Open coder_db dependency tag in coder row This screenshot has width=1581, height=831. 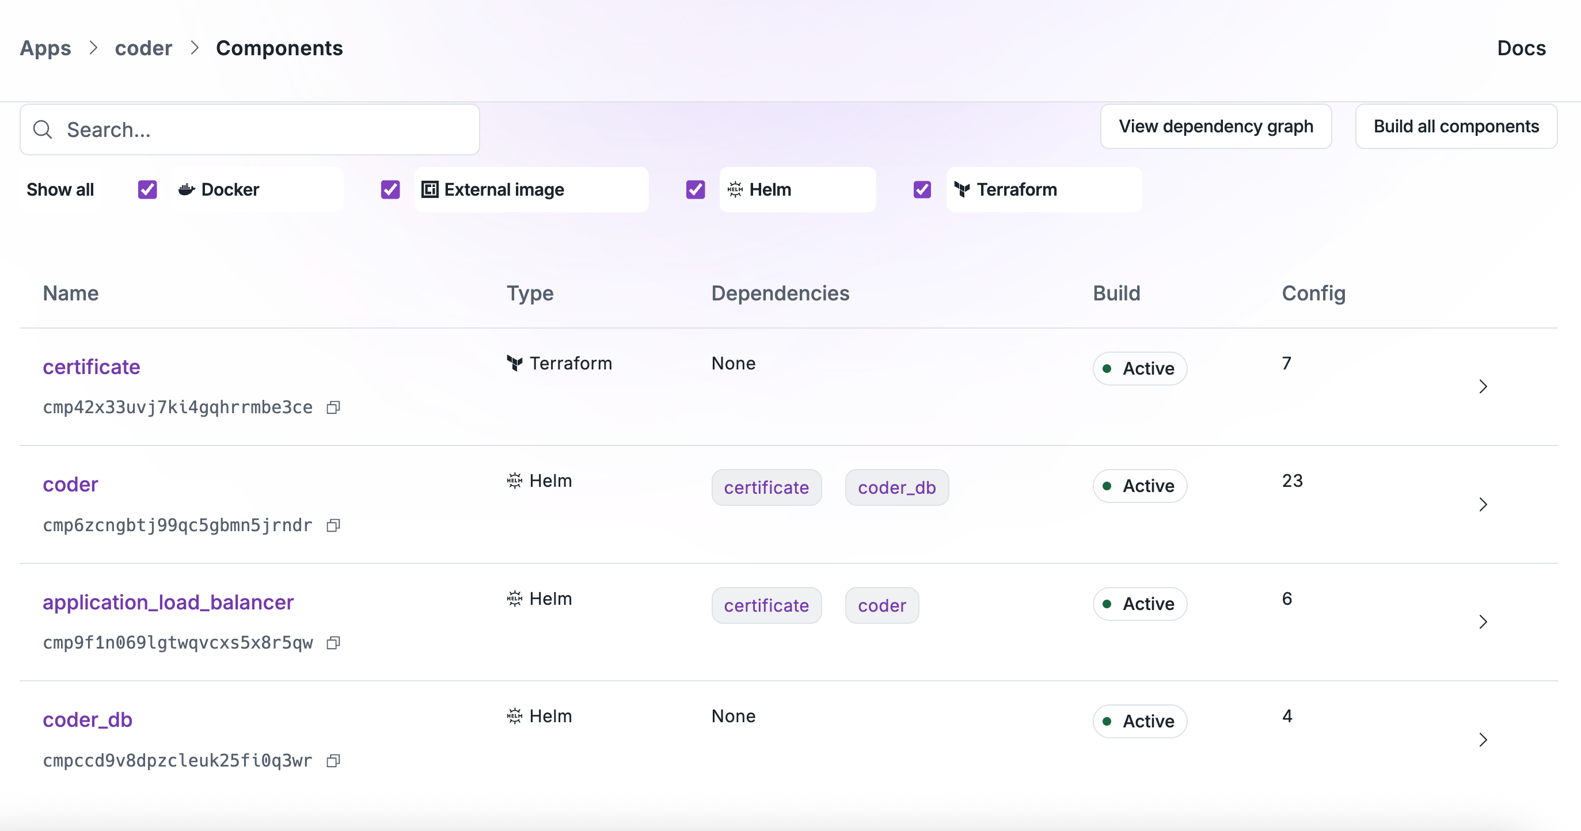point(896,487)
